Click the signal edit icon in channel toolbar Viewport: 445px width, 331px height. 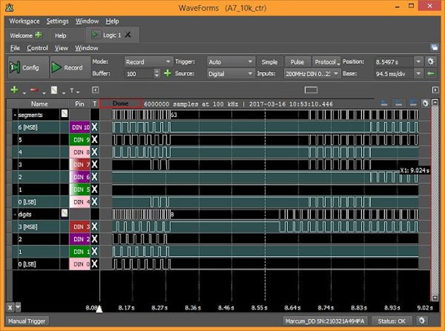point(54,90)
